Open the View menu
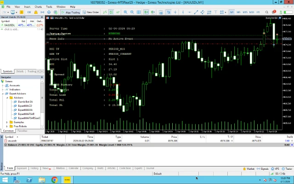This screenshot has width=294, height=184. point(17,7)
